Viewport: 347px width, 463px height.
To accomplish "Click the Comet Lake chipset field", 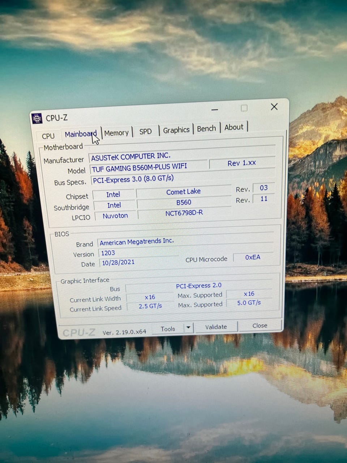I will tap(184, 192).
